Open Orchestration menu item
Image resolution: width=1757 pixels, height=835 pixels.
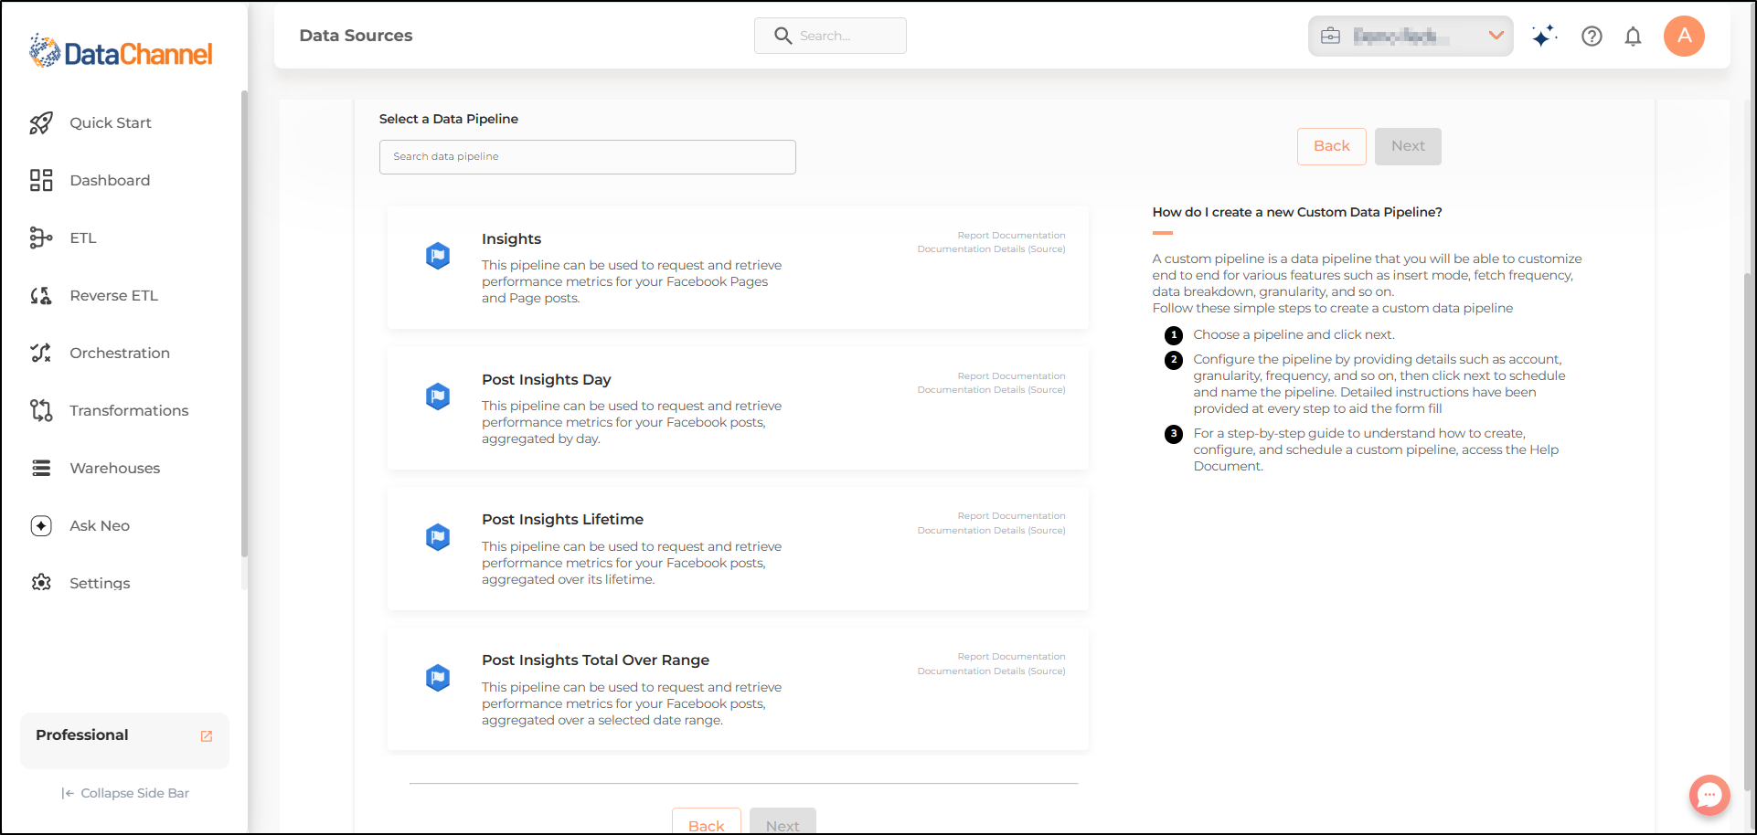pos(120,353)
